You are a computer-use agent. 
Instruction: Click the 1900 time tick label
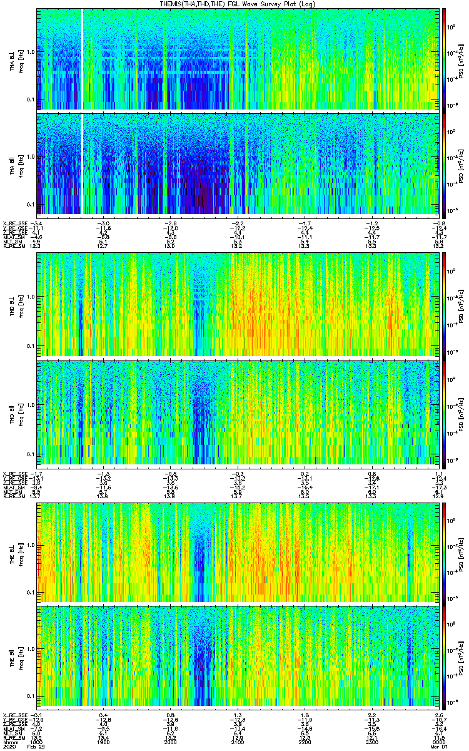tap(104, 742)
